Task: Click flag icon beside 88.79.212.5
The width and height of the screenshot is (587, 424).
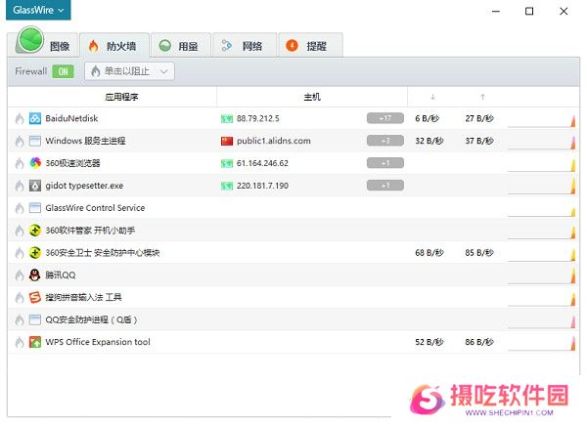Action: [x=227, y=119]
